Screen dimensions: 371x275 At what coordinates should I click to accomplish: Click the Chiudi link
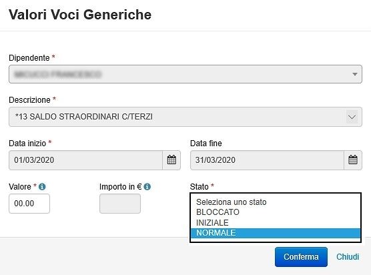[348, 257]
